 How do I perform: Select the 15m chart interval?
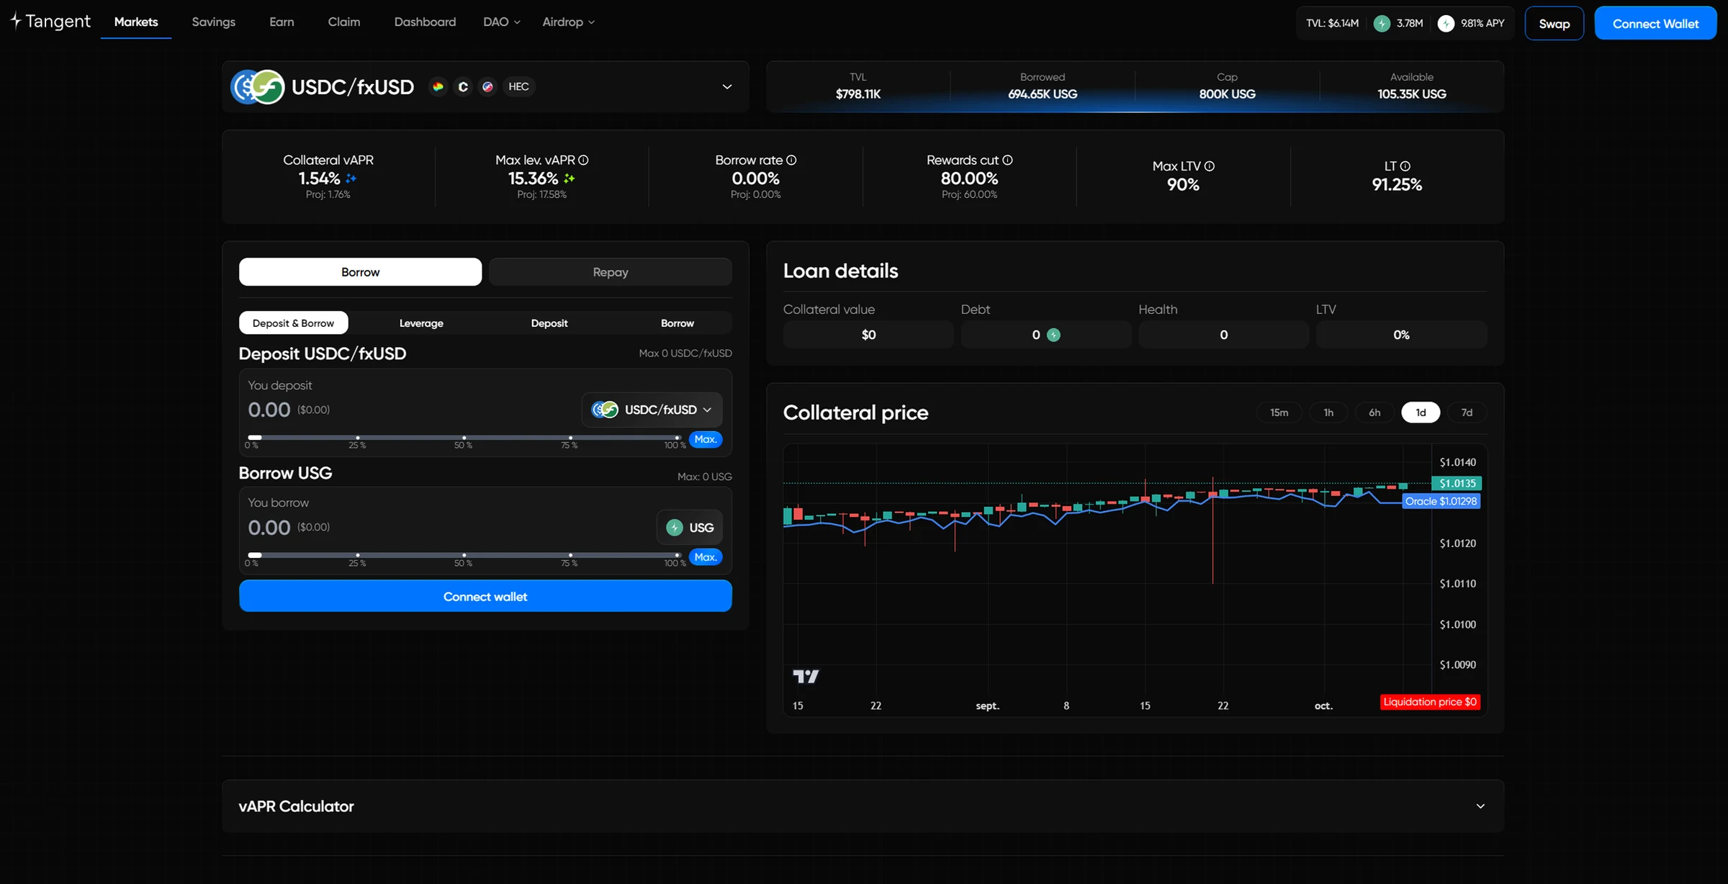(x=1279, y=412)
